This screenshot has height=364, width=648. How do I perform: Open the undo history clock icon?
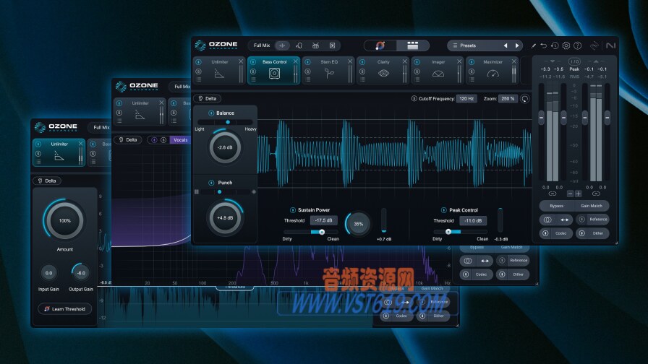click(555, 45)
